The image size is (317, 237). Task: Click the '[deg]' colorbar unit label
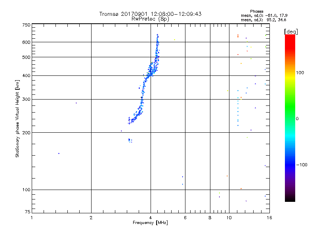[291, 32]
